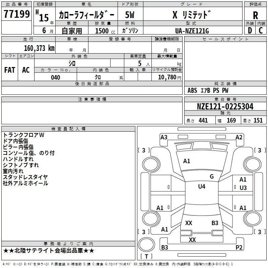Screen dimensions: 268x268
Task: Click the FAT shift type cell
Action: [10, 70]
